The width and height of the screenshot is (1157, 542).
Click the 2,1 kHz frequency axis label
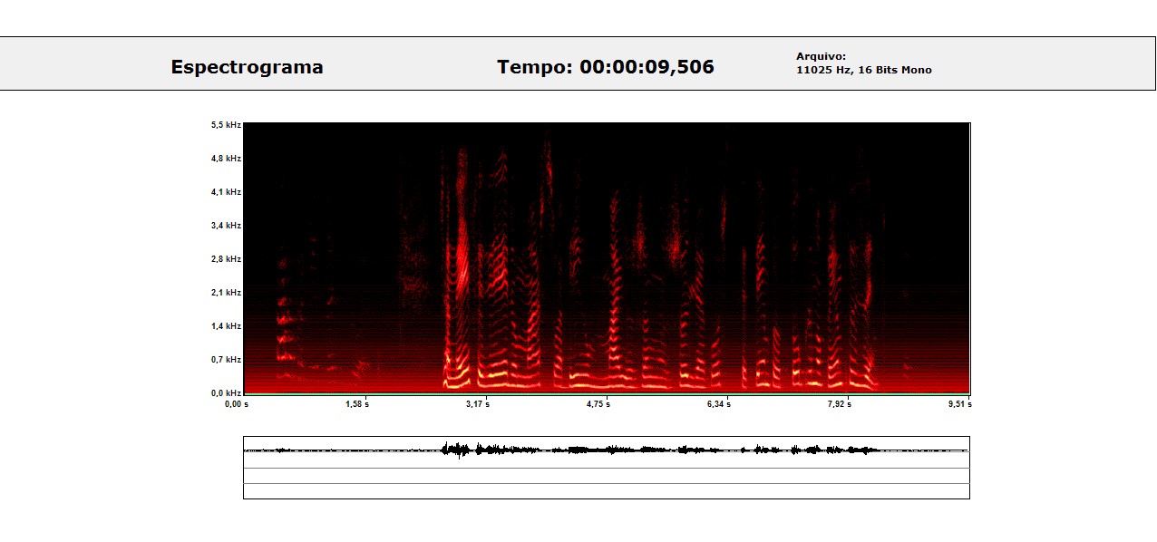[227, 293]
